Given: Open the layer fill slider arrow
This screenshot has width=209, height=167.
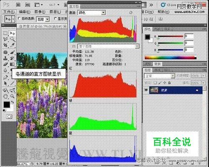Looking at the screenshot, I should [x=203, y=83].
